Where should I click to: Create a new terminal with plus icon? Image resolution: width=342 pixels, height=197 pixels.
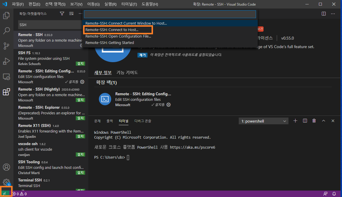point(295,121)
